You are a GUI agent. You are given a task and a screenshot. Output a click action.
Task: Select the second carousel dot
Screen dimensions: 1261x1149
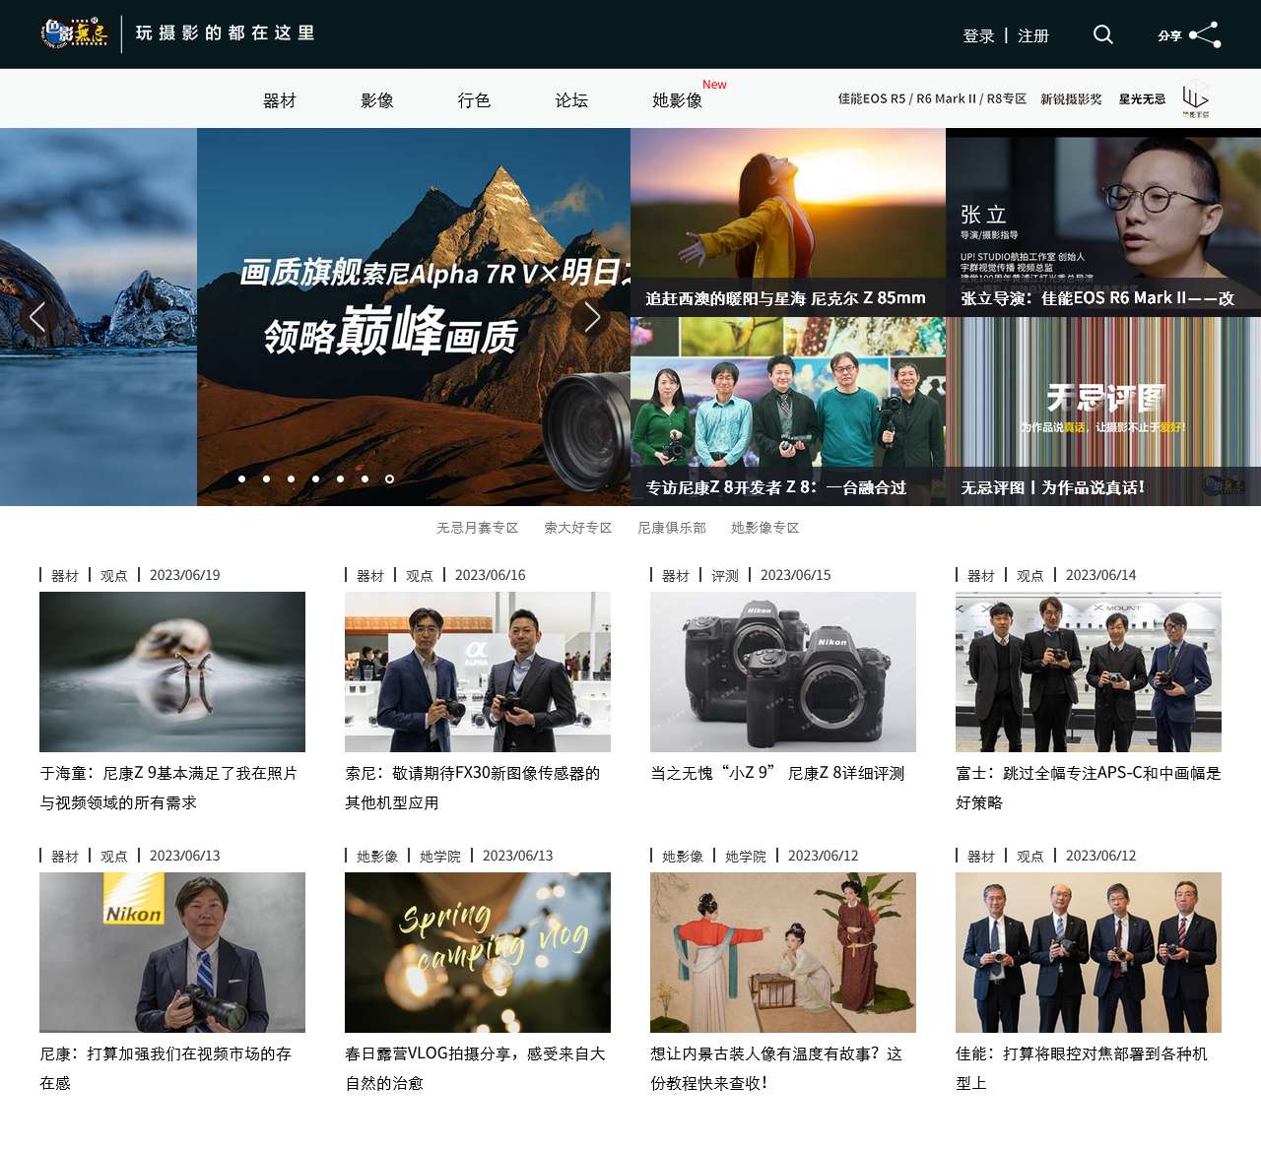coord(267,479)
